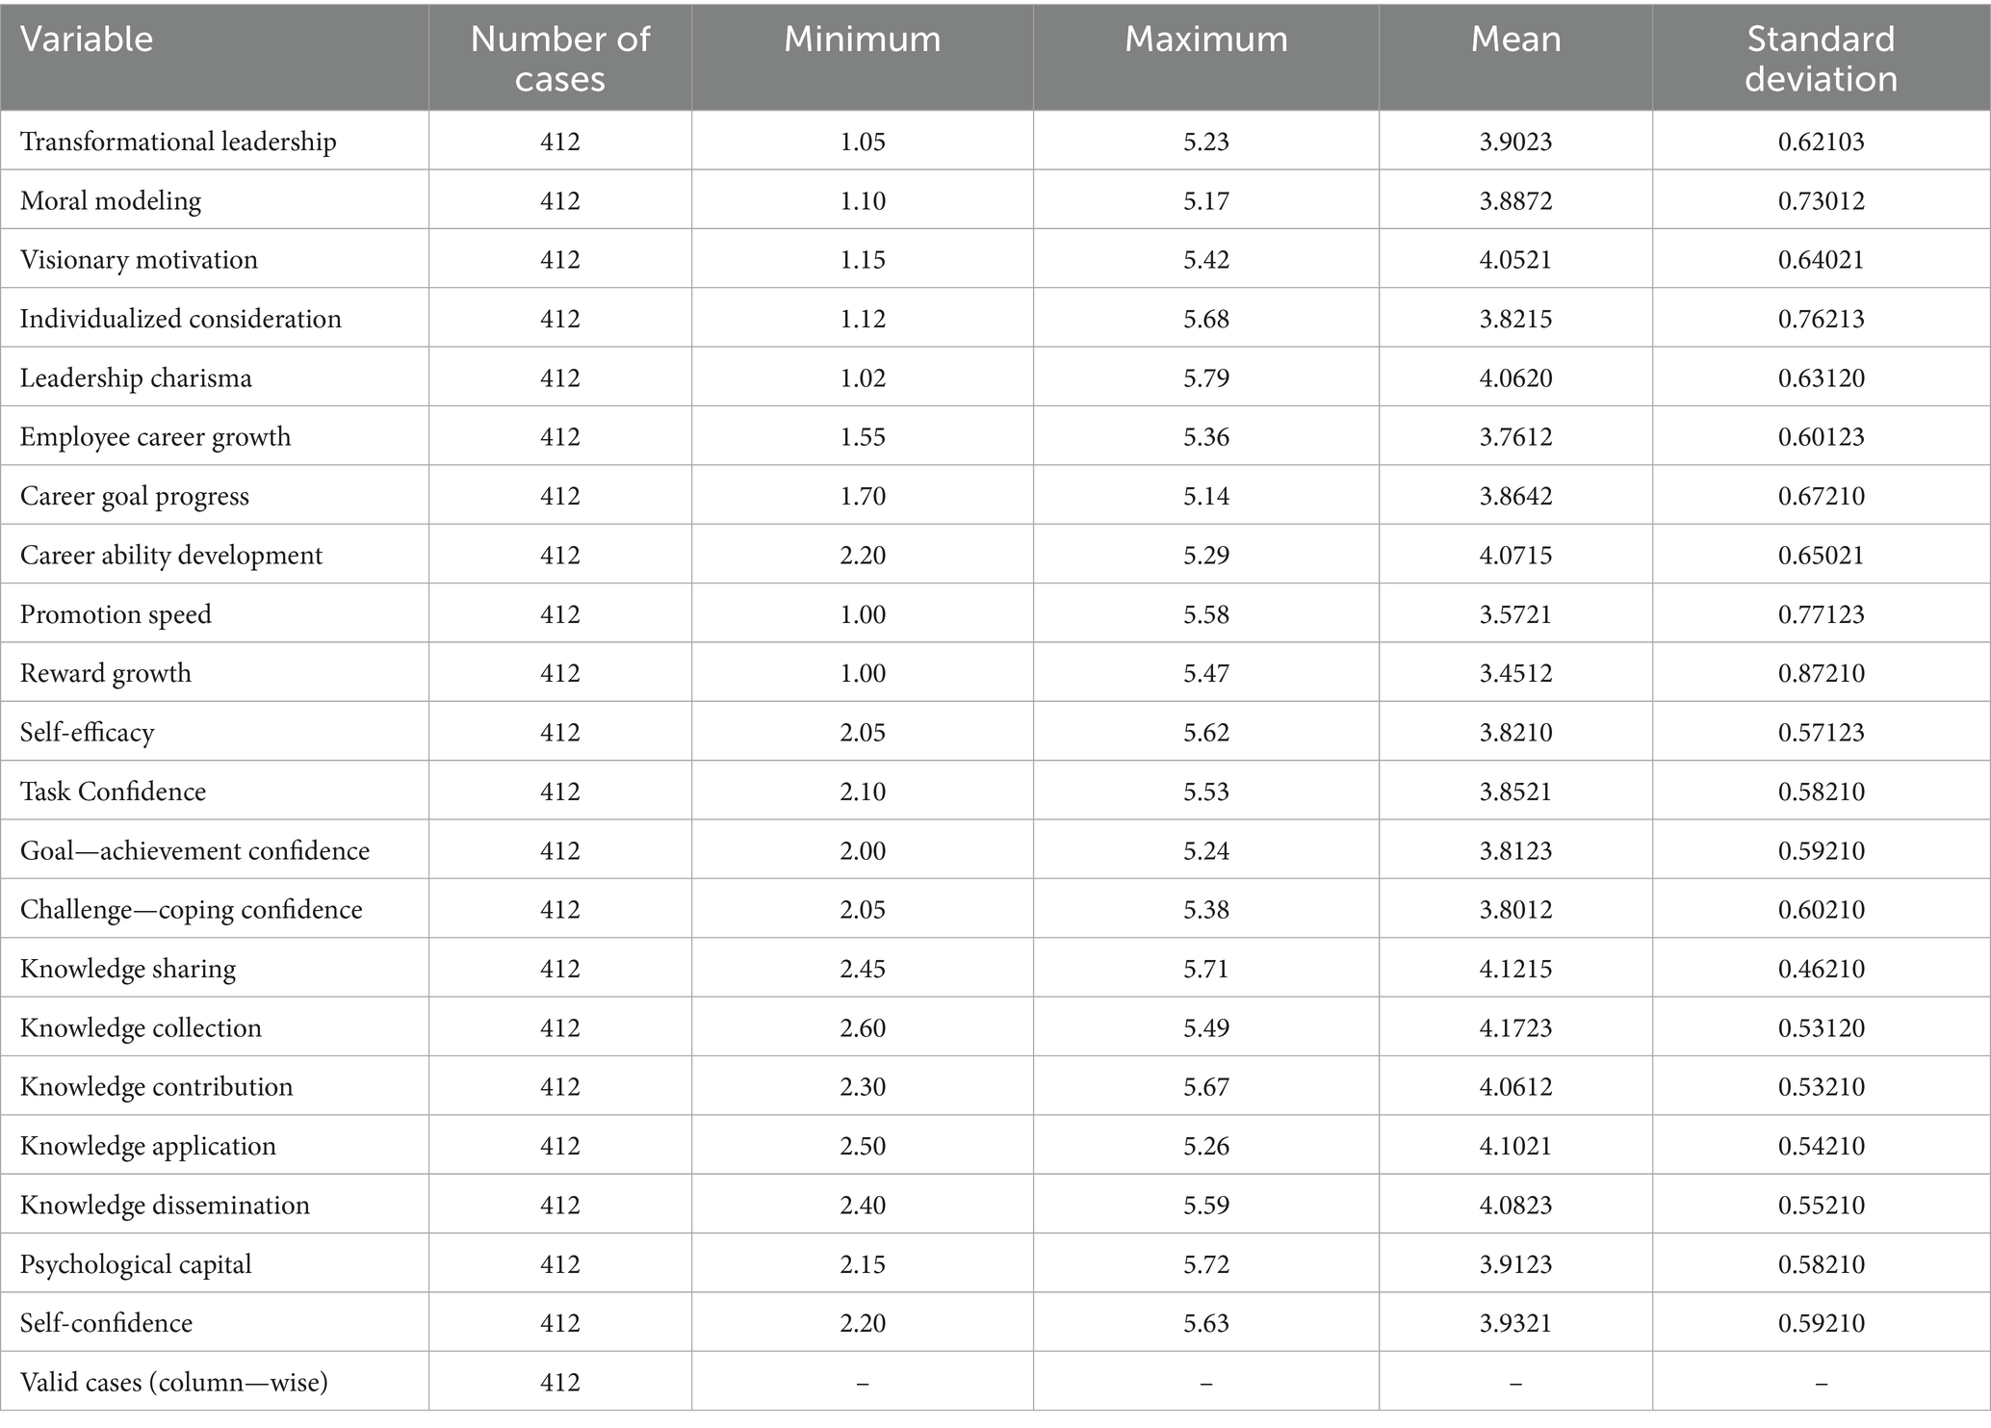Click the 'Valid cases (column—wise)' row label

174,1383
